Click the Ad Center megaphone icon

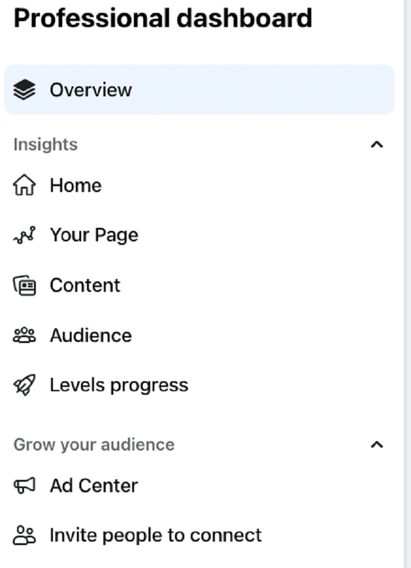tap(24, 485)
